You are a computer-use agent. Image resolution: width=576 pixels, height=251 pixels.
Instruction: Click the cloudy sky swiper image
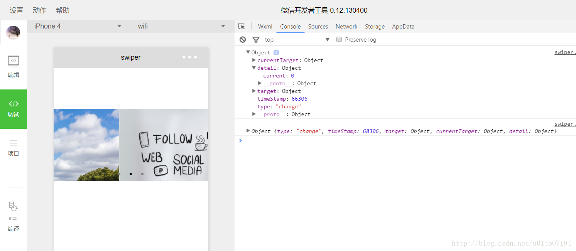tap(86, 145)
